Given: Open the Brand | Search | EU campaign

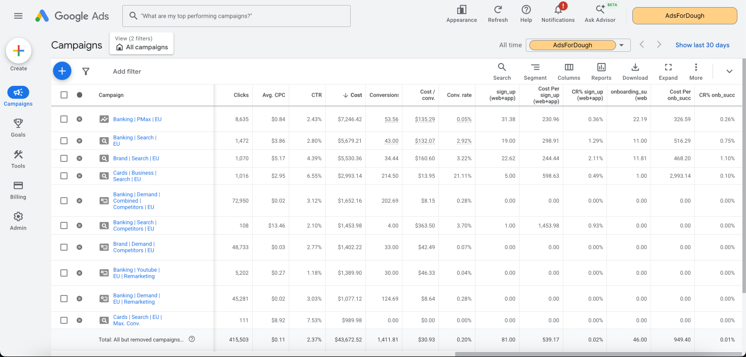Looking at the screenshot, I should 136,158.
